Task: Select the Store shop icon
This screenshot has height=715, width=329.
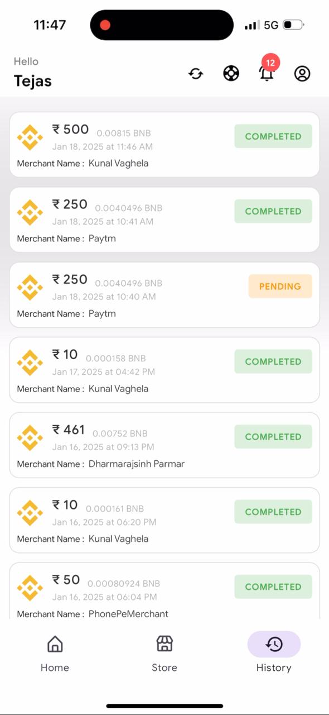Action: 164,643
